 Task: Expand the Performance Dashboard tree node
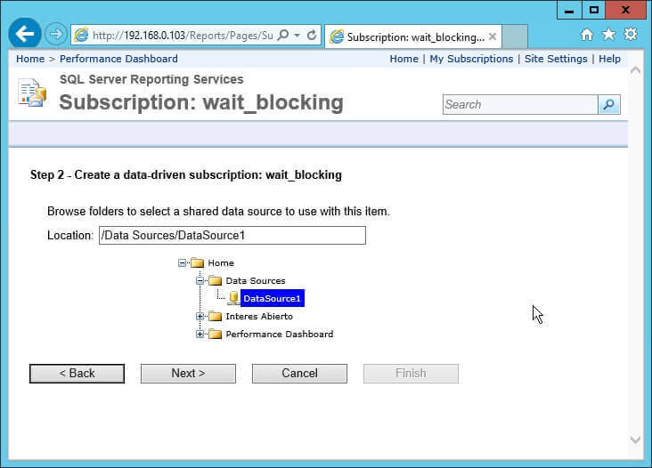coord(200,335)
